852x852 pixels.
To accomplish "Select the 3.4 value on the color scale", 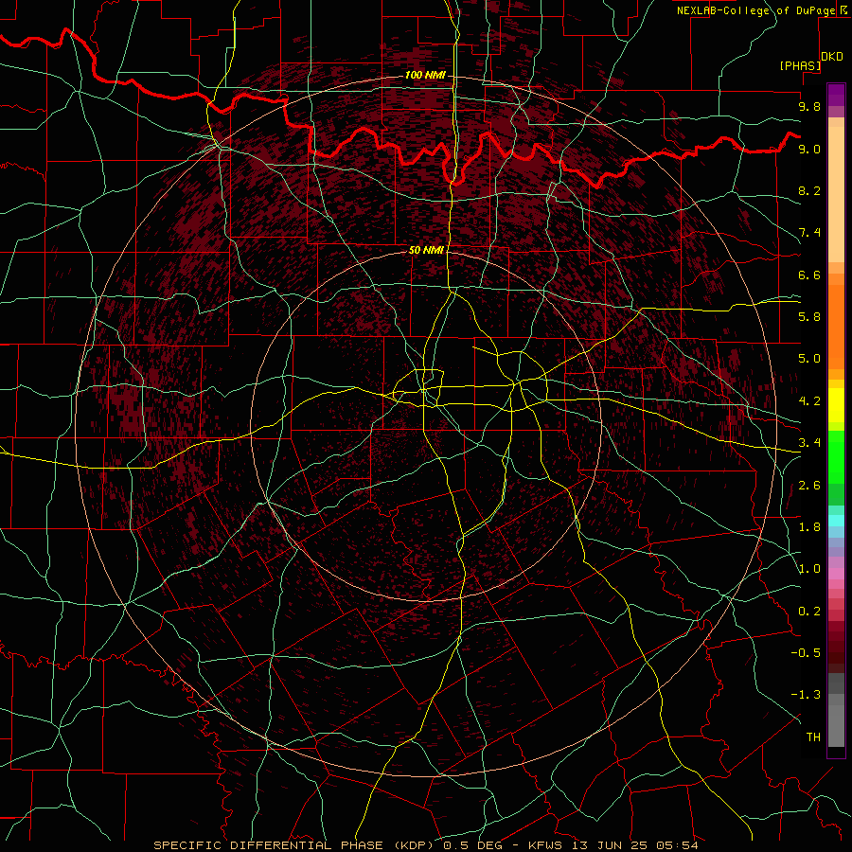I will click(809, 442).
